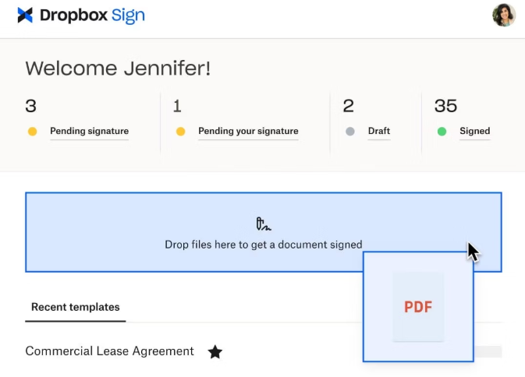This screenshot has width=525, height=377.
Task: Open the profile avatar menu
Action: (503, 15)
